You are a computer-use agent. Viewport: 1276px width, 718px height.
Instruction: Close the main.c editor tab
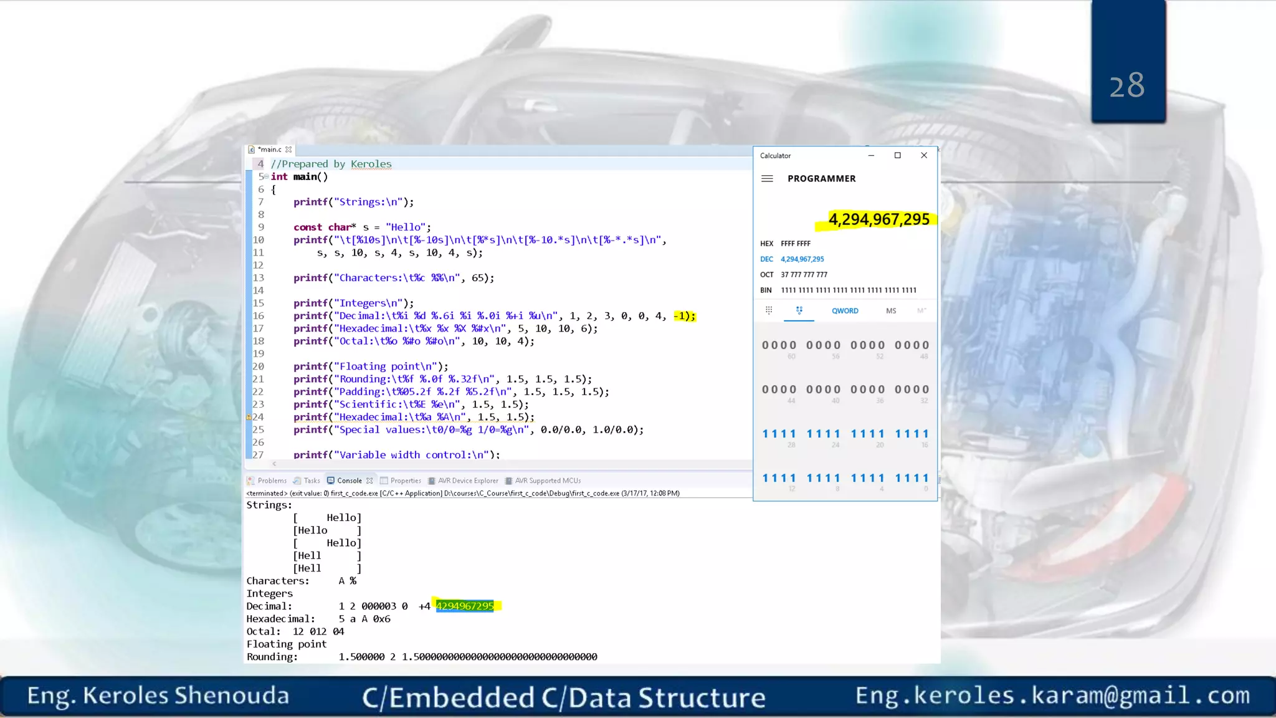point(288,150)
